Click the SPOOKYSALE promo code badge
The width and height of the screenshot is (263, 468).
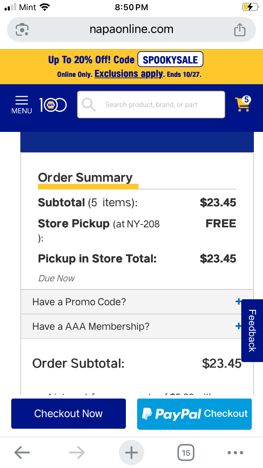point(170,60)
